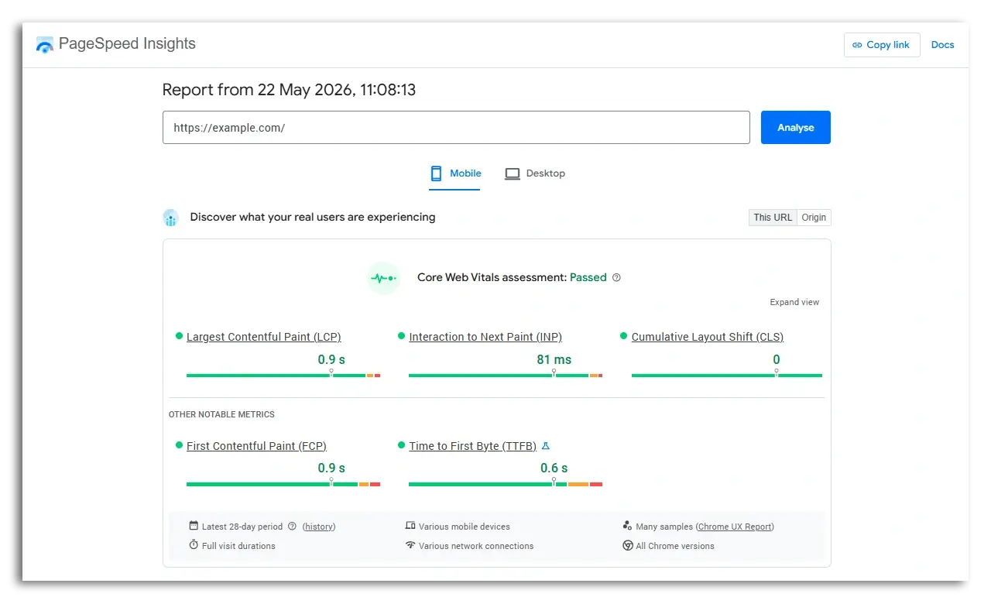Click the help icon beside Passed
Screen dimensions: 991x604
616,278
